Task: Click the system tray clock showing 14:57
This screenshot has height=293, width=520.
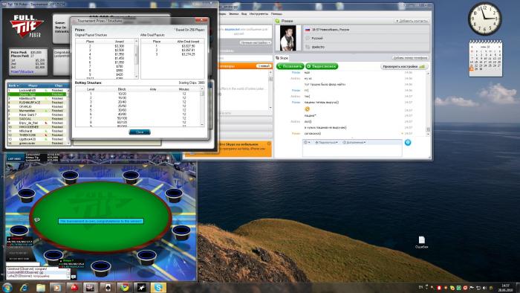Action: point(506,287)
